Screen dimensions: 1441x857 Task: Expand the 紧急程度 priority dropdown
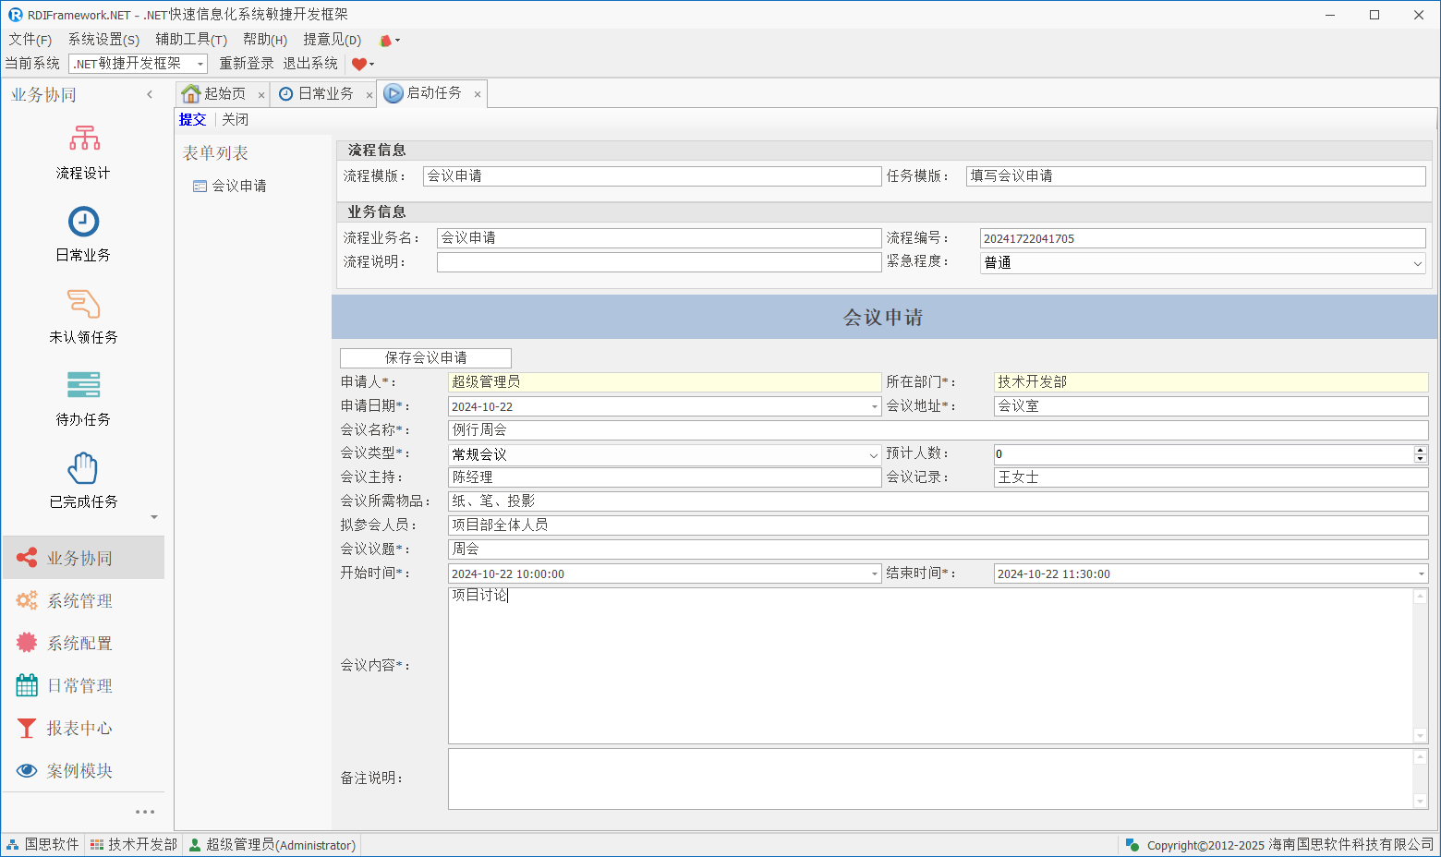pos(1417,263)
